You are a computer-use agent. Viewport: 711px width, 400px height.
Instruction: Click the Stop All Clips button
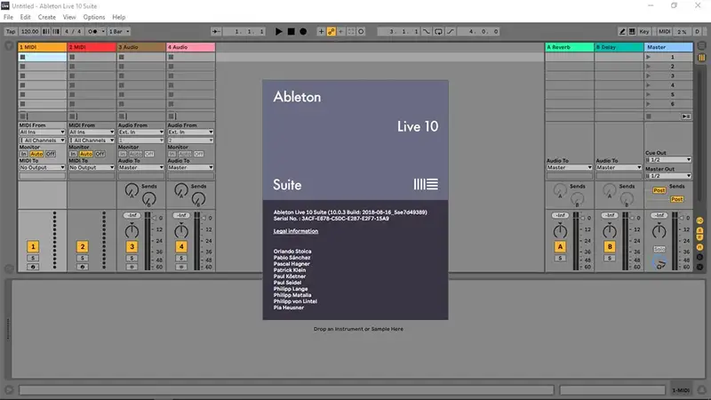(649, 116)
